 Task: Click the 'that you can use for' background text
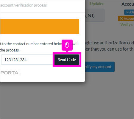click(110, 49)
